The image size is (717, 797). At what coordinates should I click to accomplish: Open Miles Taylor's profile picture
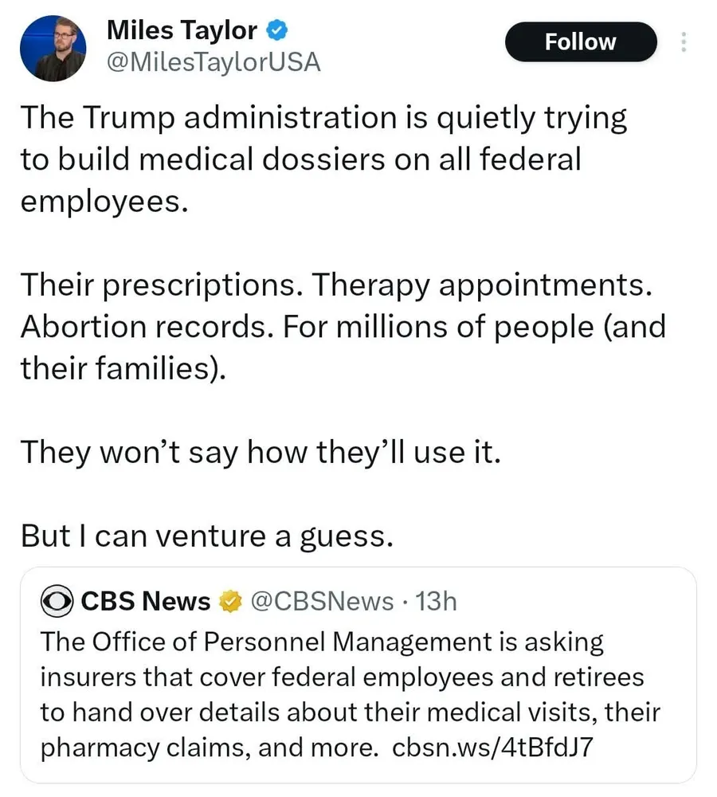[53, 47]
